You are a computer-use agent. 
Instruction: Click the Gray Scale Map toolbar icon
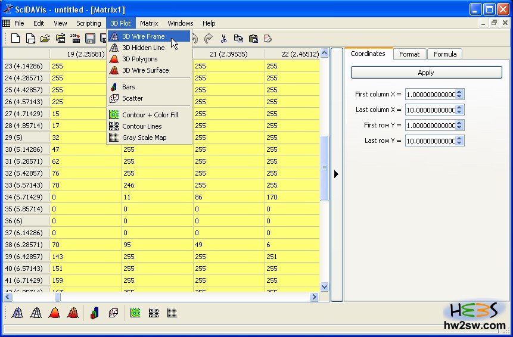(172, 313)
